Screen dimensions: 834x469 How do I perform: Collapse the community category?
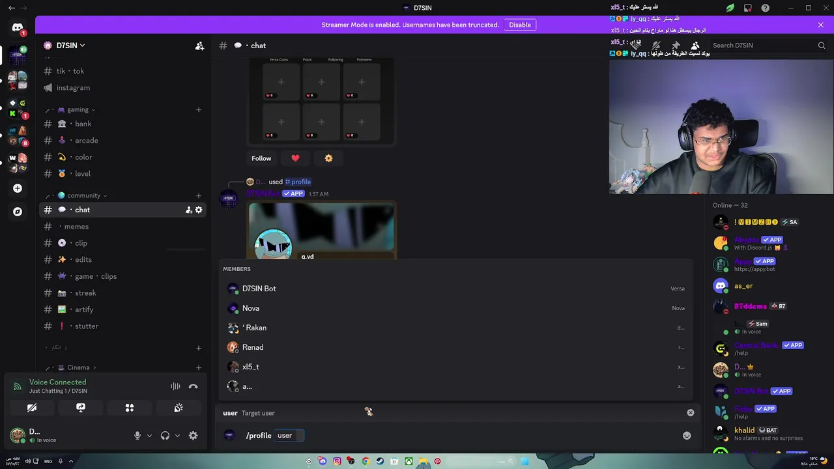(x=83, y=195)
